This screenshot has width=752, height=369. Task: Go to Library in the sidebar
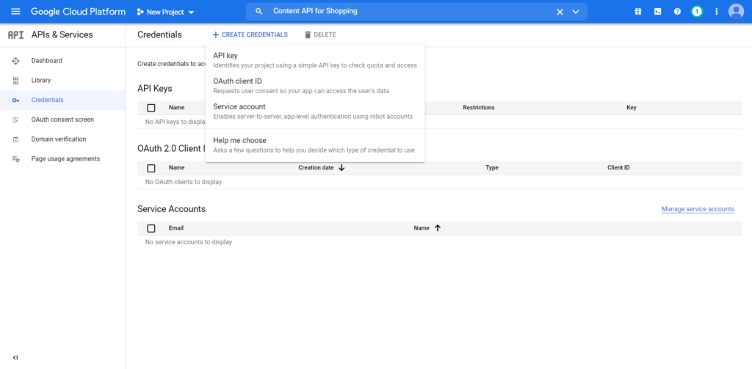click(41, 81)
